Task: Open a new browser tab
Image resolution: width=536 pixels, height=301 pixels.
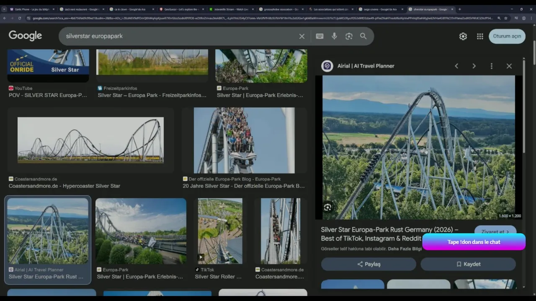Action: (459, 9)
